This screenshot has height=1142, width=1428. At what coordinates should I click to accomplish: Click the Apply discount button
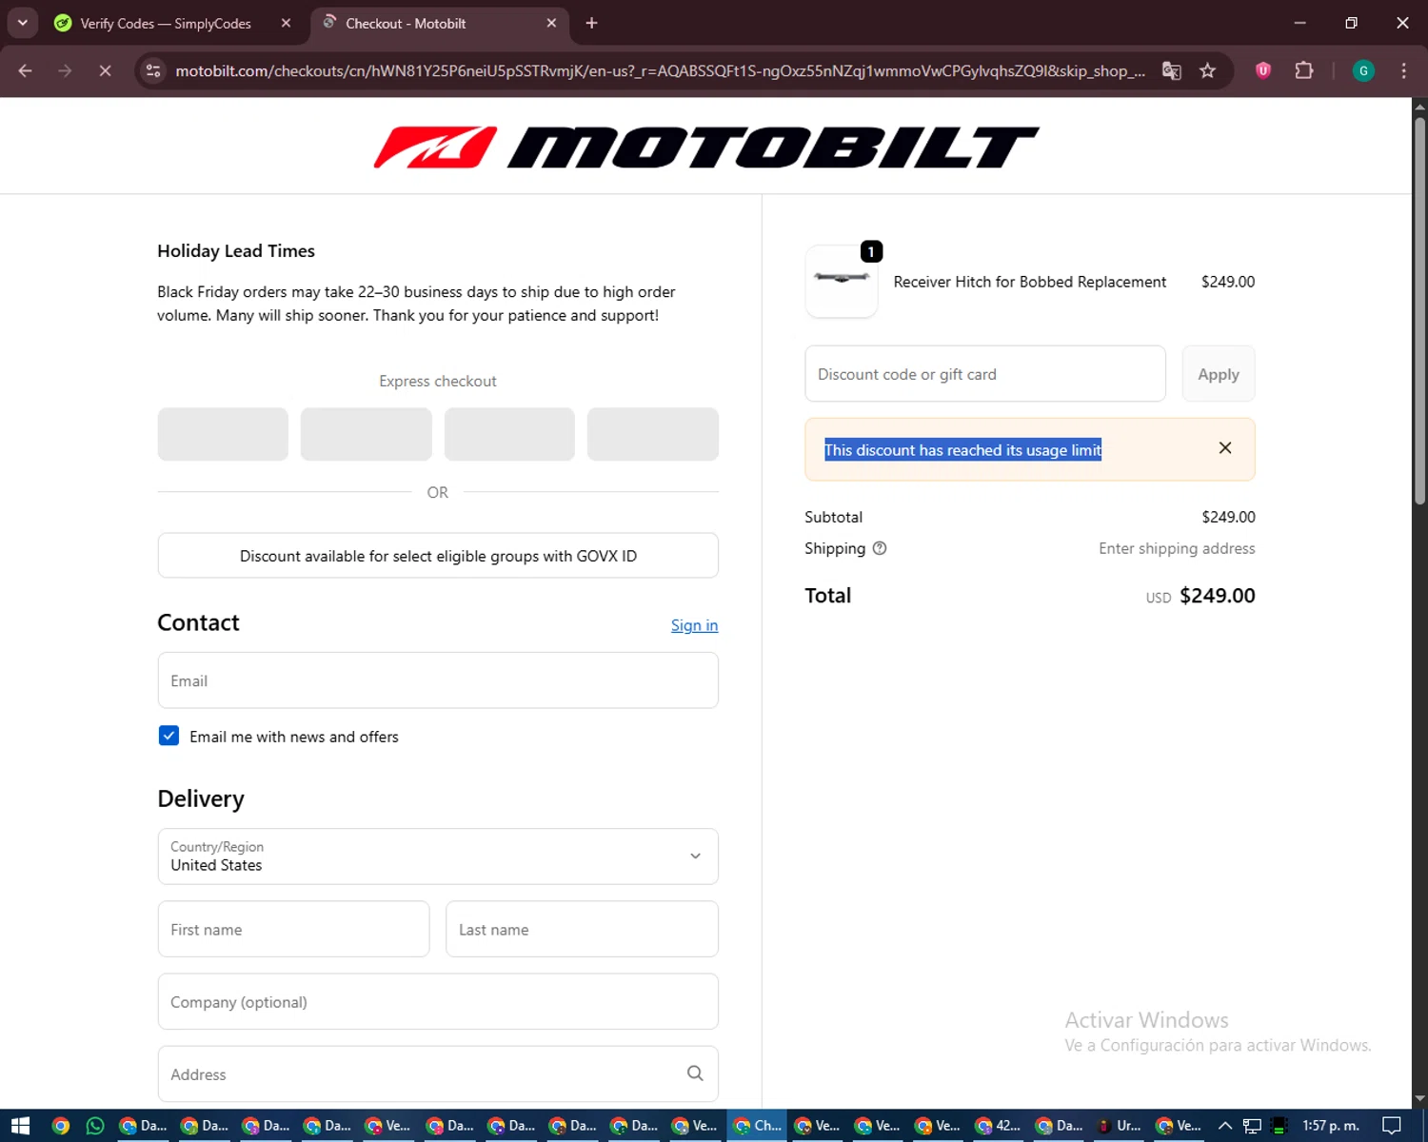click(x=1219, y=374)
